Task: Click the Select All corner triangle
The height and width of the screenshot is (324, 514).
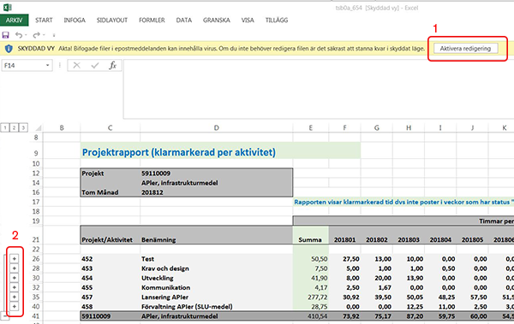Action: click(39, 127)
